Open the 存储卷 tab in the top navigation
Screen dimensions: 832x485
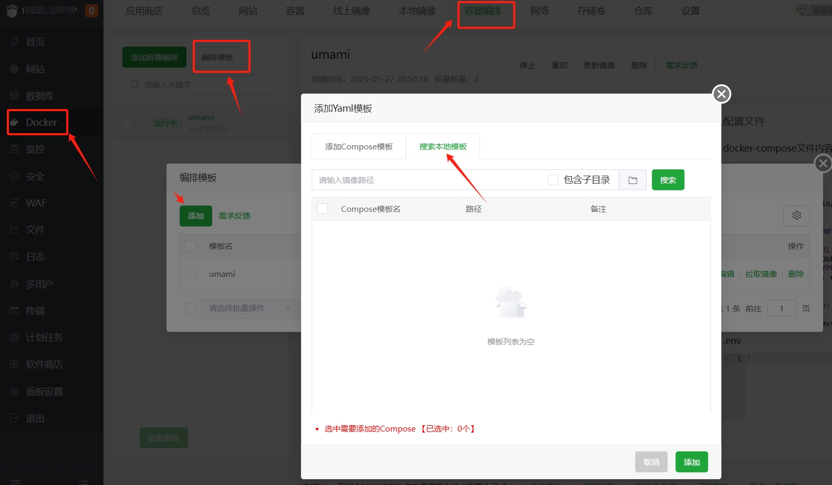coord(591,11)
